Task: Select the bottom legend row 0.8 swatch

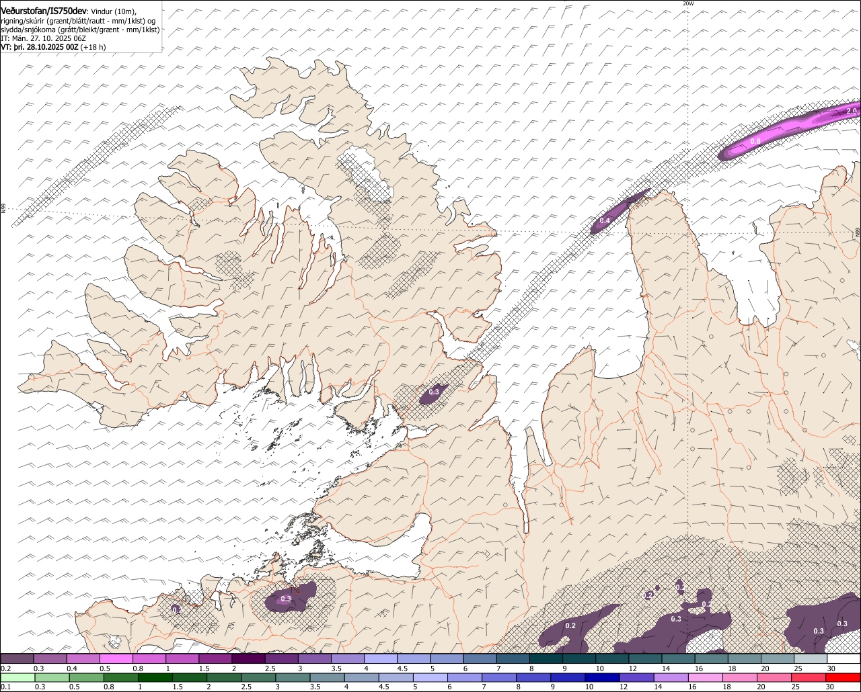Action: click(x=121, y=678)
